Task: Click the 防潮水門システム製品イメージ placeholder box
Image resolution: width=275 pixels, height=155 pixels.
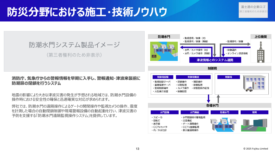Action: (74, 51)
